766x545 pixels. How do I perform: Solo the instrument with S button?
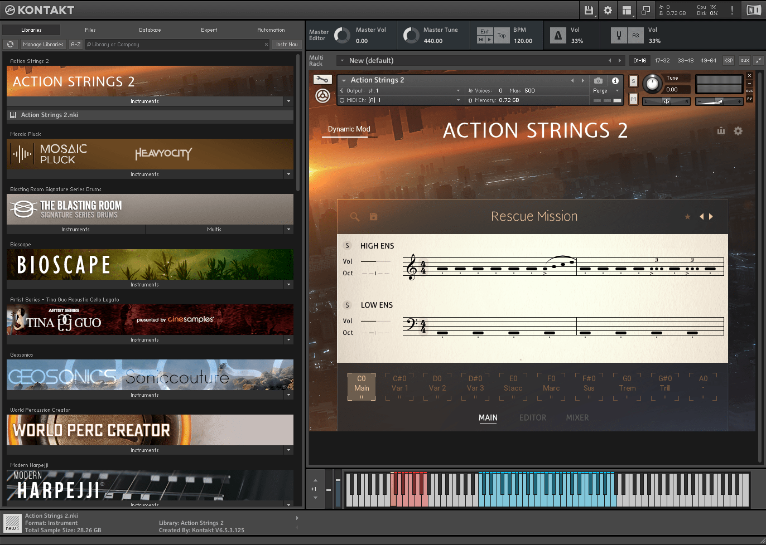[633, 81]
